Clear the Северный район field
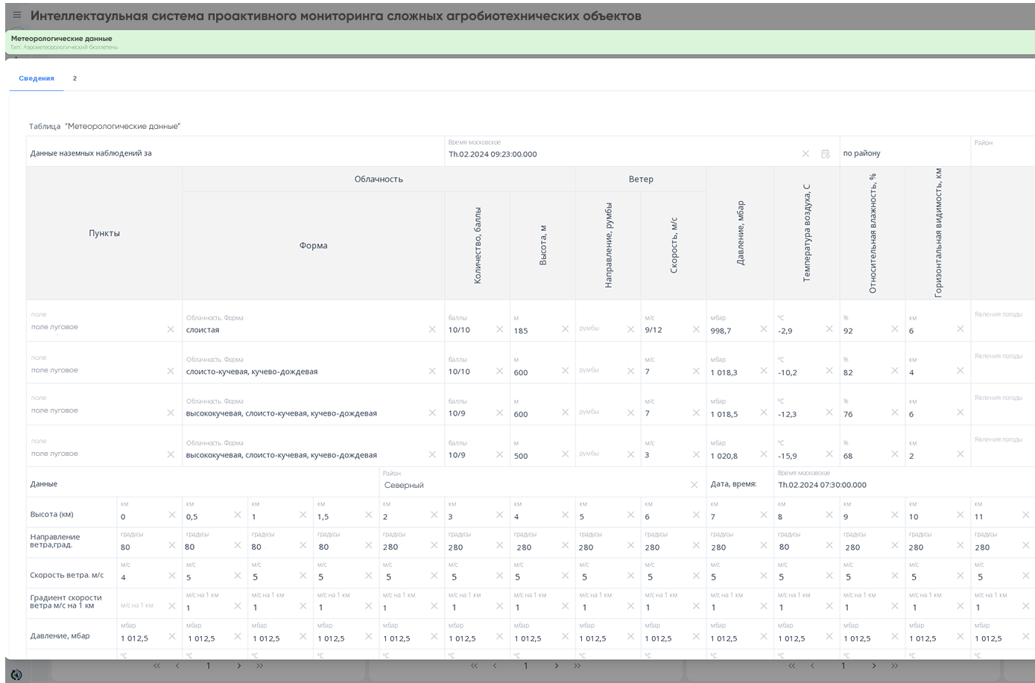Image resolution: width=1035 pixels, height=683 pixels. click(694, 485)
